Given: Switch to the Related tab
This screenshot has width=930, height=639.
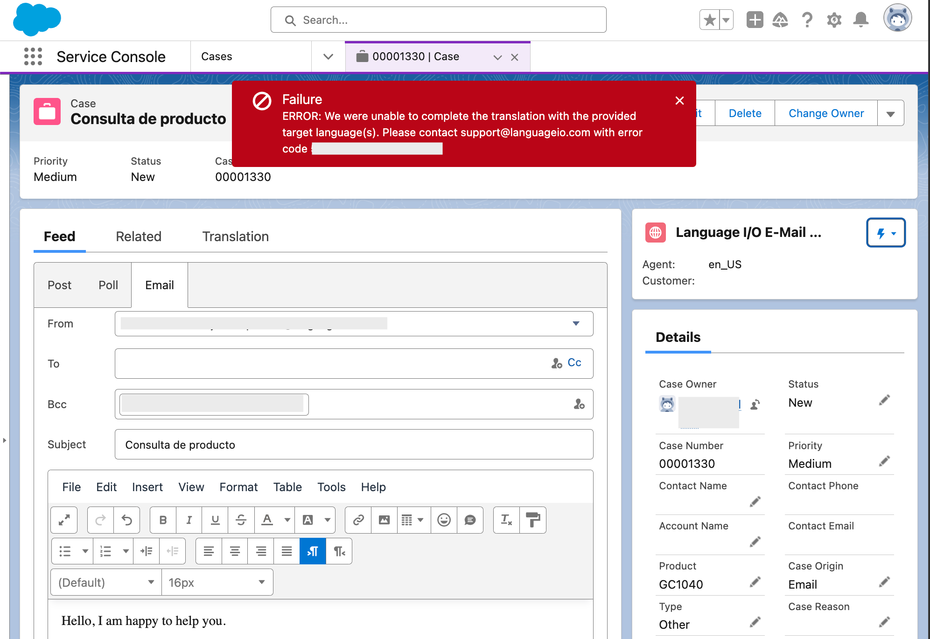Looking at the screenshot, I should [x=139, y=236].
